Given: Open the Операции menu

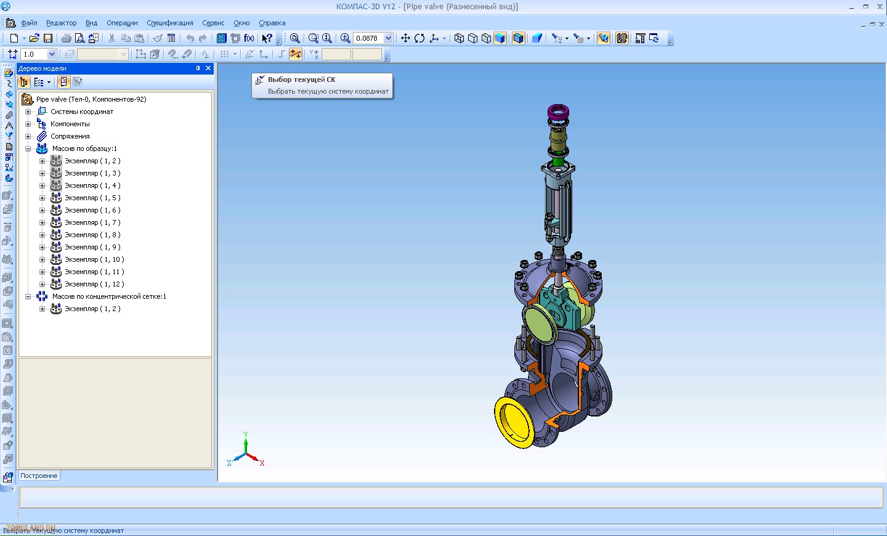Looking at the screenshot, I should (122, 23).
